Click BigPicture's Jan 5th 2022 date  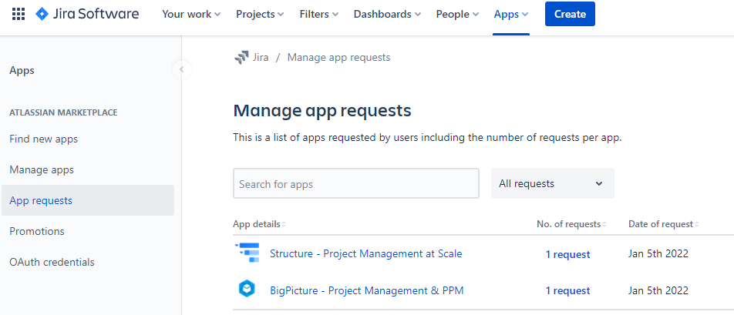tap(658, 290)
